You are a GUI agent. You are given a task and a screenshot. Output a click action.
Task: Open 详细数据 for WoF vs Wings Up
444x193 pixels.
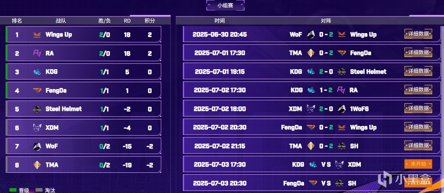[418, 34]
